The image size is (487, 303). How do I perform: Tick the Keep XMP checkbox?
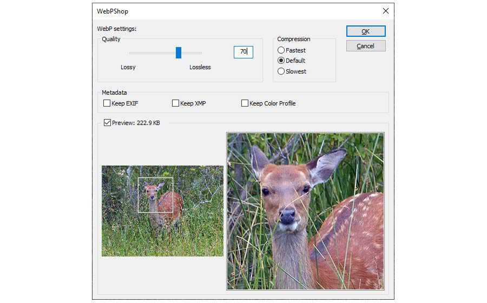(x=175, y=103)
